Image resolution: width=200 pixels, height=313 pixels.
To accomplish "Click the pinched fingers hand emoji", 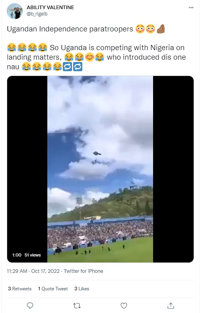I will [161, 29].
